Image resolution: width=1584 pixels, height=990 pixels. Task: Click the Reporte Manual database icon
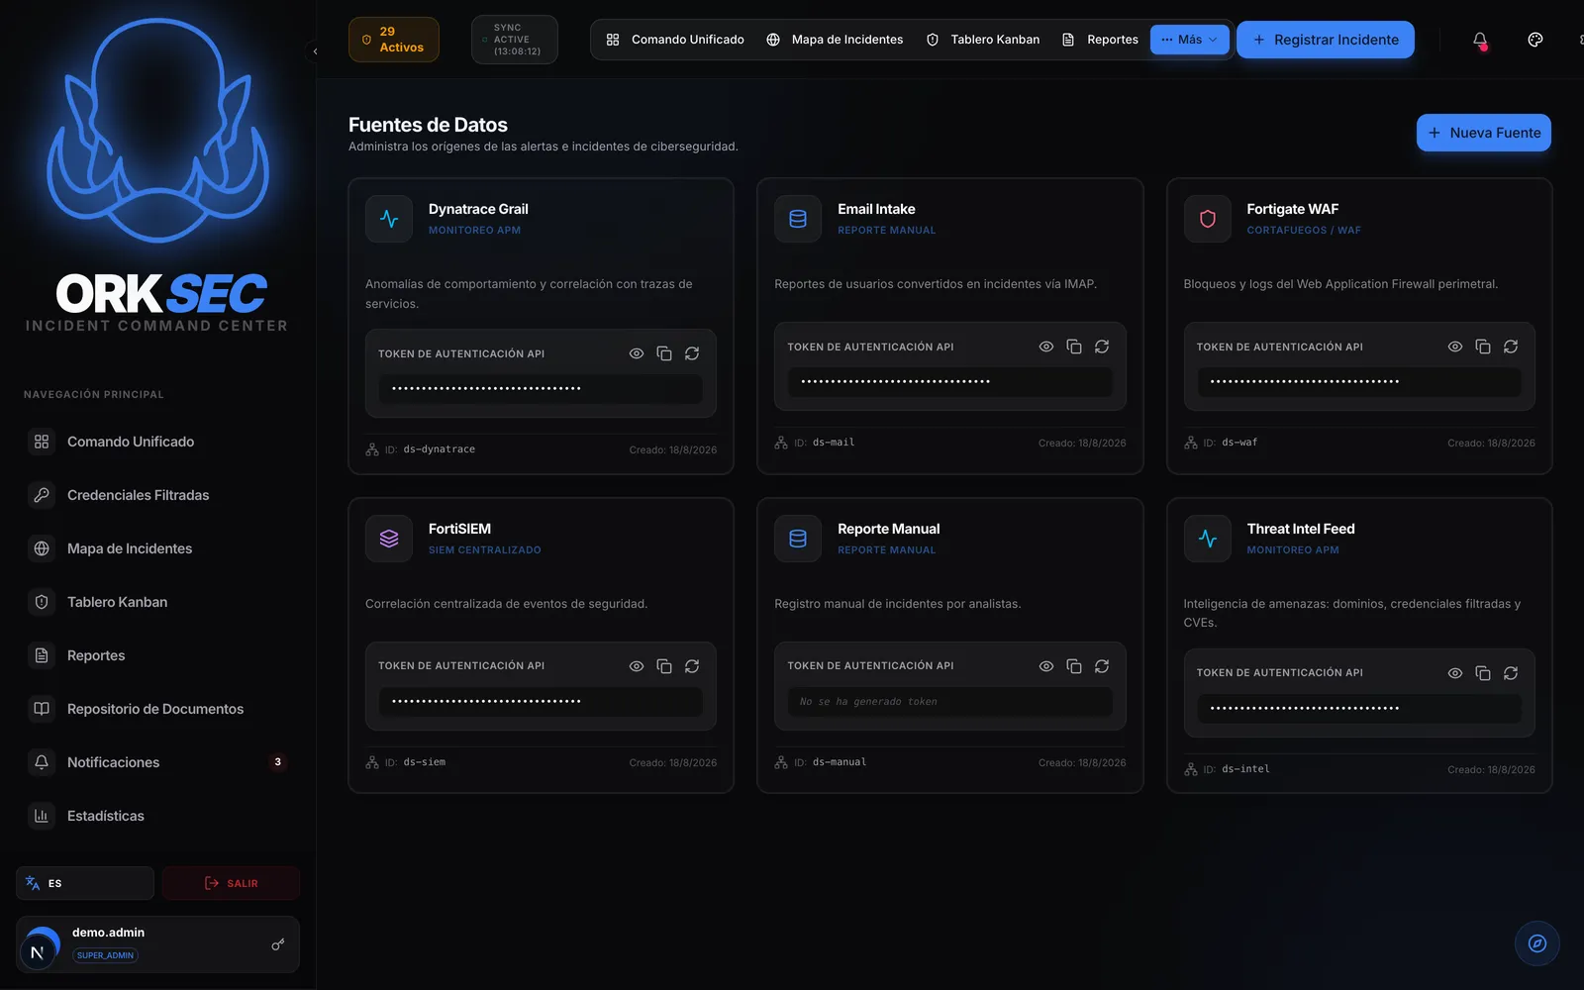tap(798, 539)
